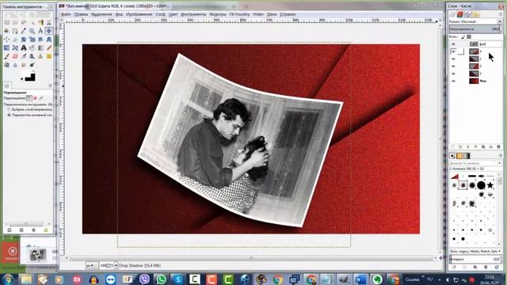
Task: Select the Text tool
Action: (x=24, y=47)
